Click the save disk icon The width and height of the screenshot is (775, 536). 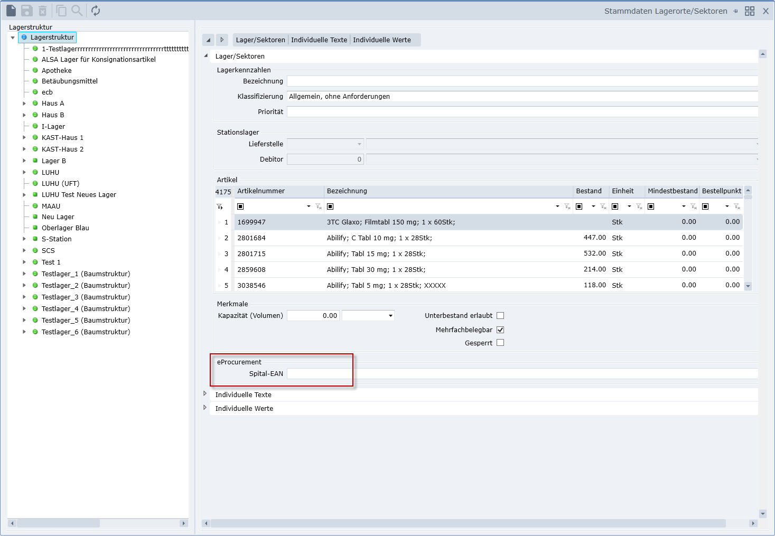pos(27,11)
